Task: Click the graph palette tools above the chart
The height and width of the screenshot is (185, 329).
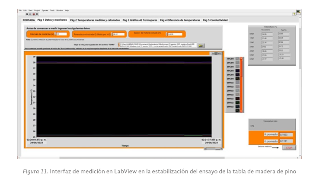Action: pos(216,54)
